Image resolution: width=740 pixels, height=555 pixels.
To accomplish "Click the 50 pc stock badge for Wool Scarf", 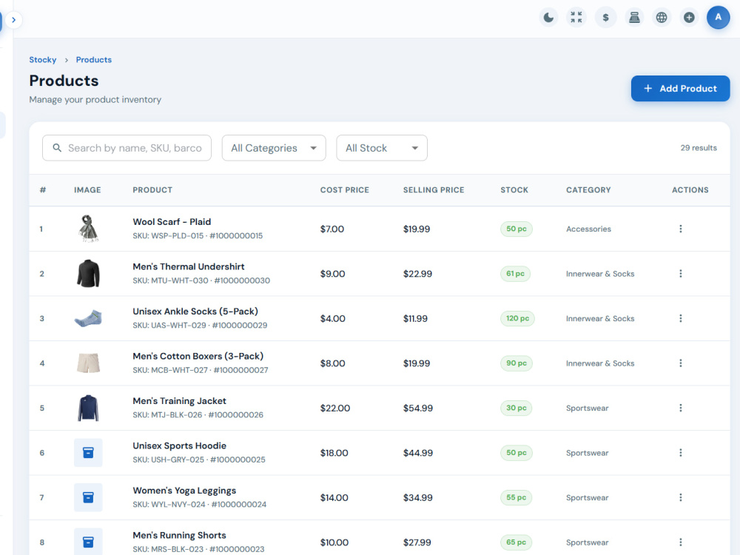I will 517,229.
